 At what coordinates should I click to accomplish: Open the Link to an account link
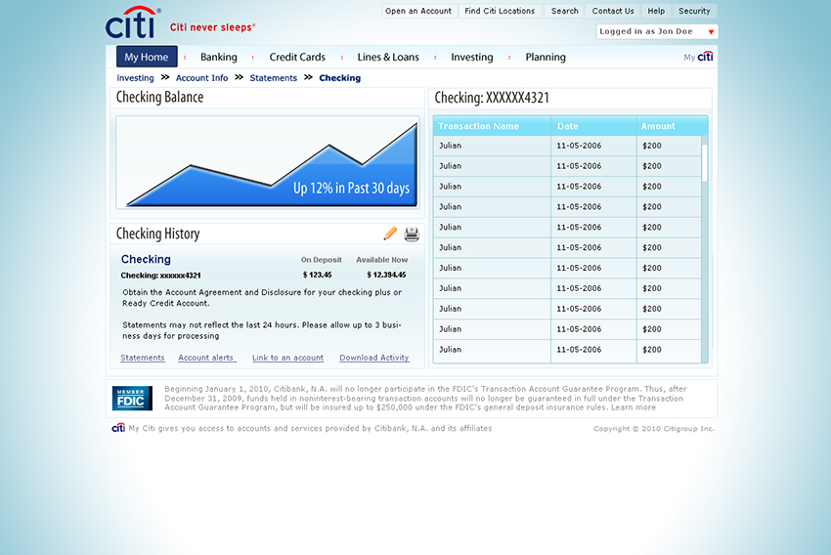click(287, 358)
